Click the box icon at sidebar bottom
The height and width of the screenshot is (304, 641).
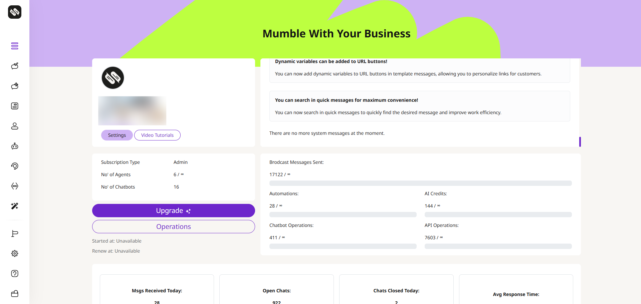[x=15, y=294]
